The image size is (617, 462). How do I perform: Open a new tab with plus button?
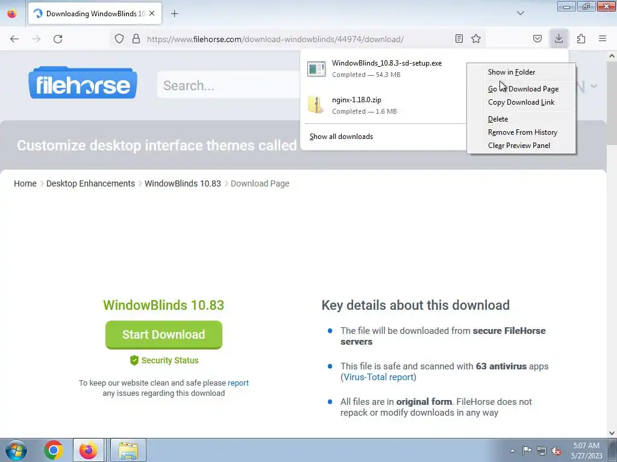175,14
